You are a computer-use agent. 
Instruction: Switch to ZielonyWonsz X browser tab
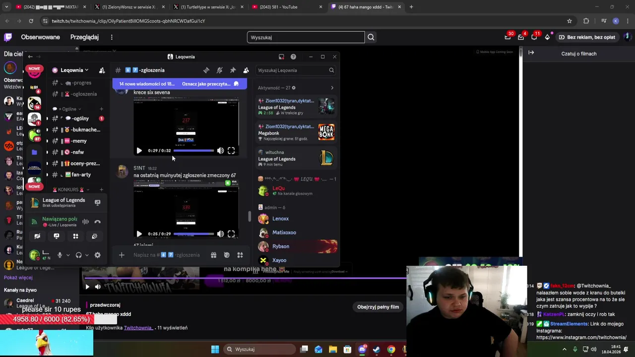129,7
